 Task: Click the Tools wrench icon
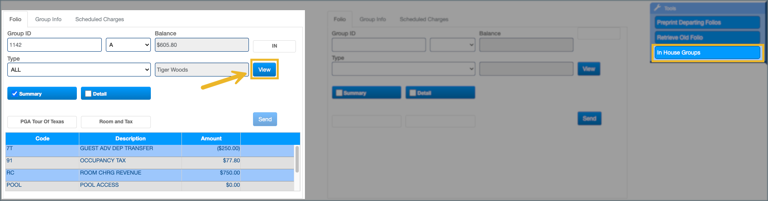pos(658,8)
